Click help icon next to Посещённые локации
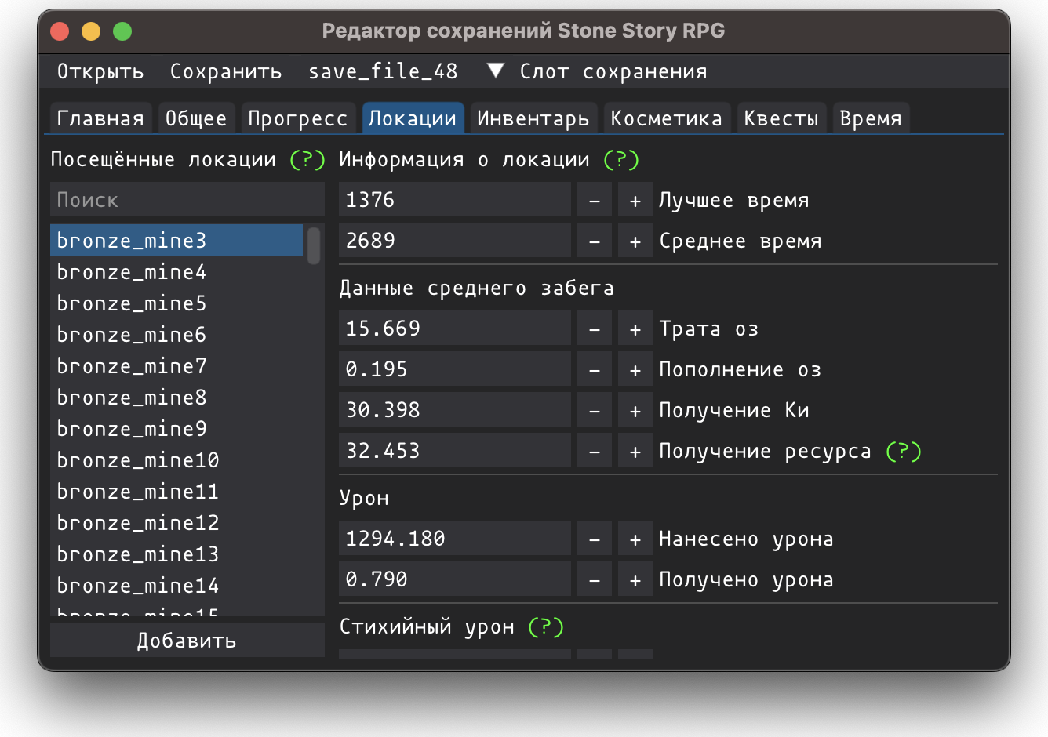 click(x=307, y=160)
